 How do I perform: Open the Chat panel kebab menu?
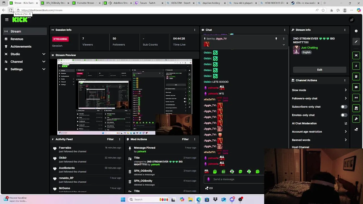click(x=284, y=30)
